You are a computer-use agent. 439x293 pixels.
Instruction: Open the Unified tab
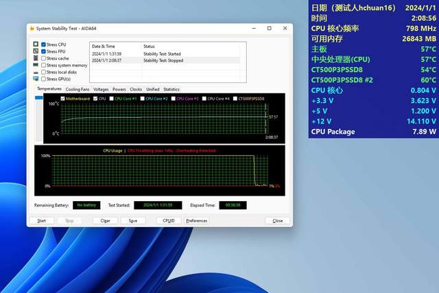coord(152,89)
